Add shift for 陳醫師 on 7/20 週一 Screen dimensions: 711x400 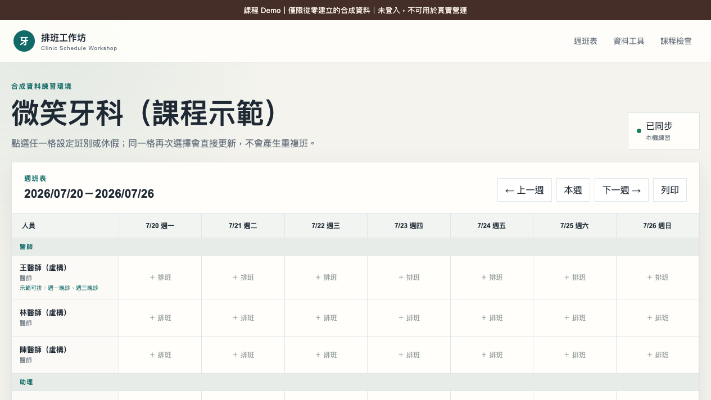point(160,355)
